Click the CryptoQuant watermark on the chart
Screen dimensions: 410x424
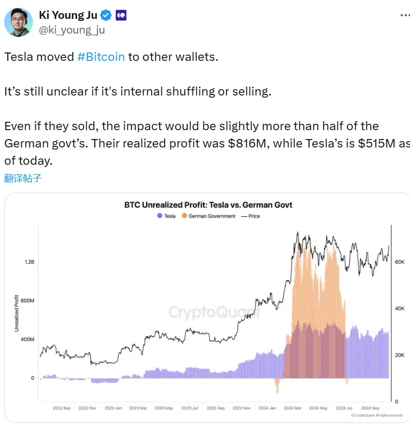[214, 313]
